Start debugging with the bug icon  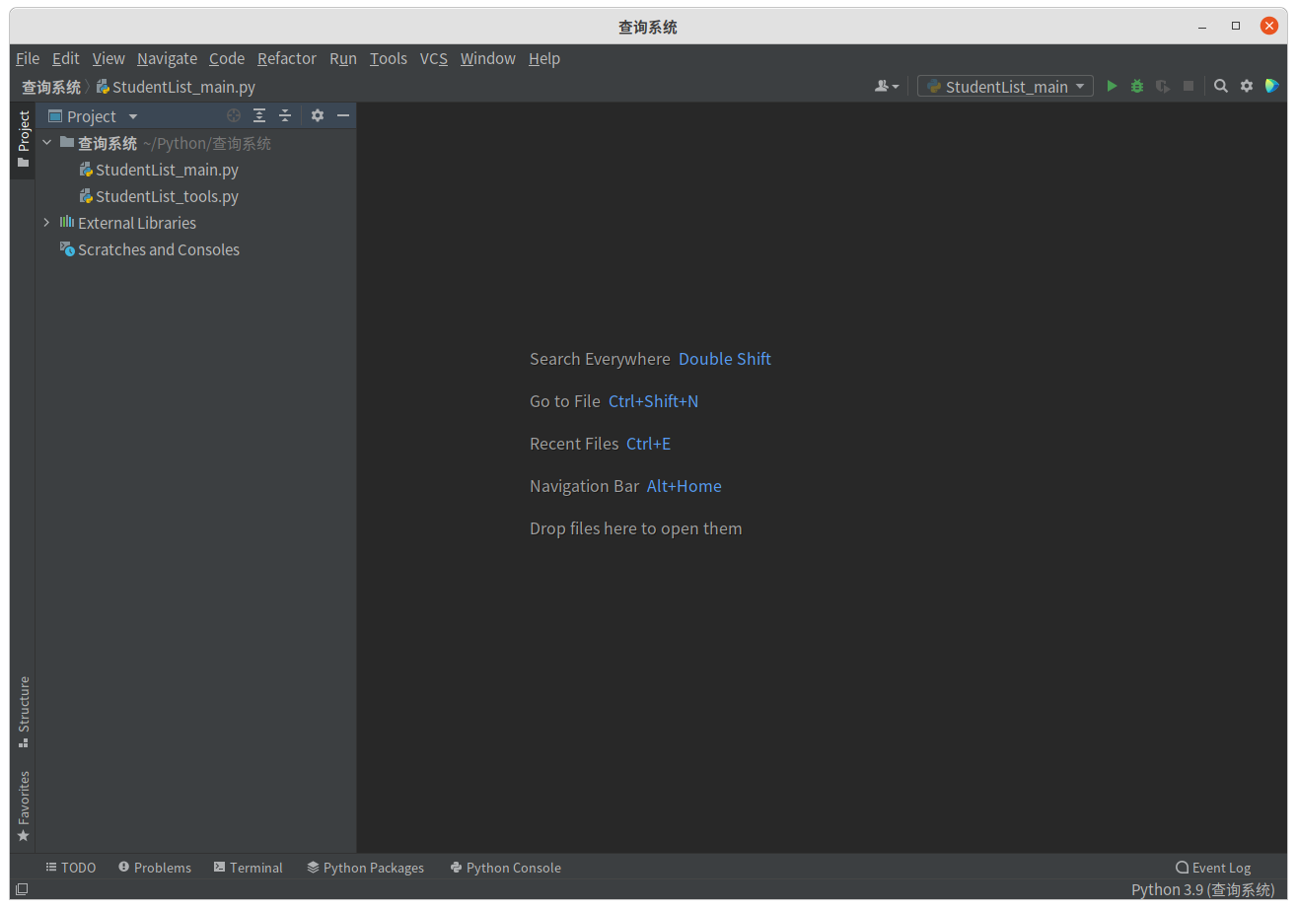pyautogui.click(x=1137, y=87)
